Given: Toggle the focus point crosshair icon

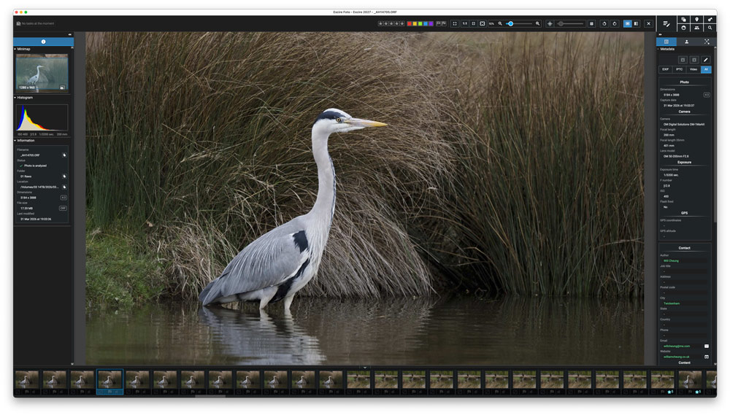Looking at the screenshot, I should tap(550, 24).
